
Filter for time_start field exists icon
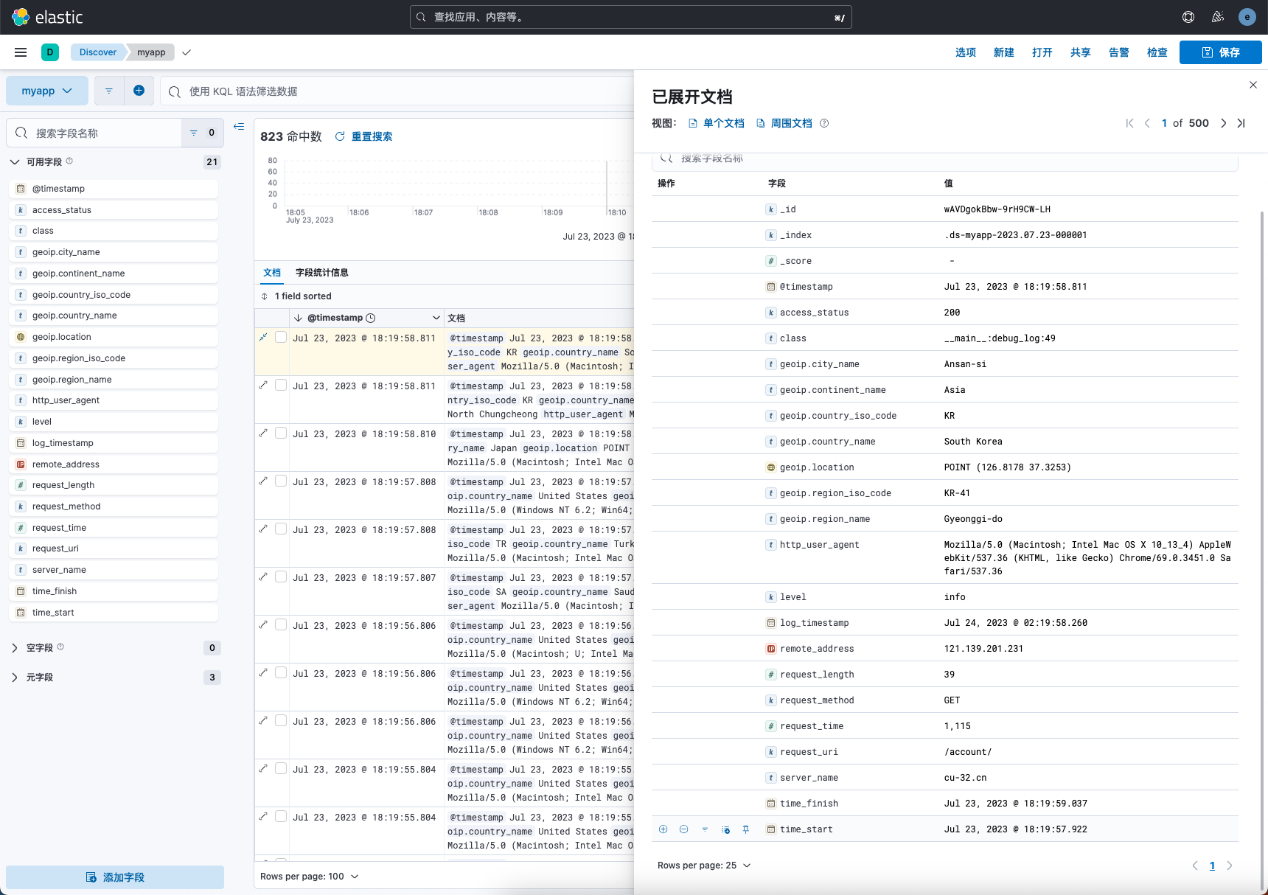pyautogui.click(x=705, y=829)
